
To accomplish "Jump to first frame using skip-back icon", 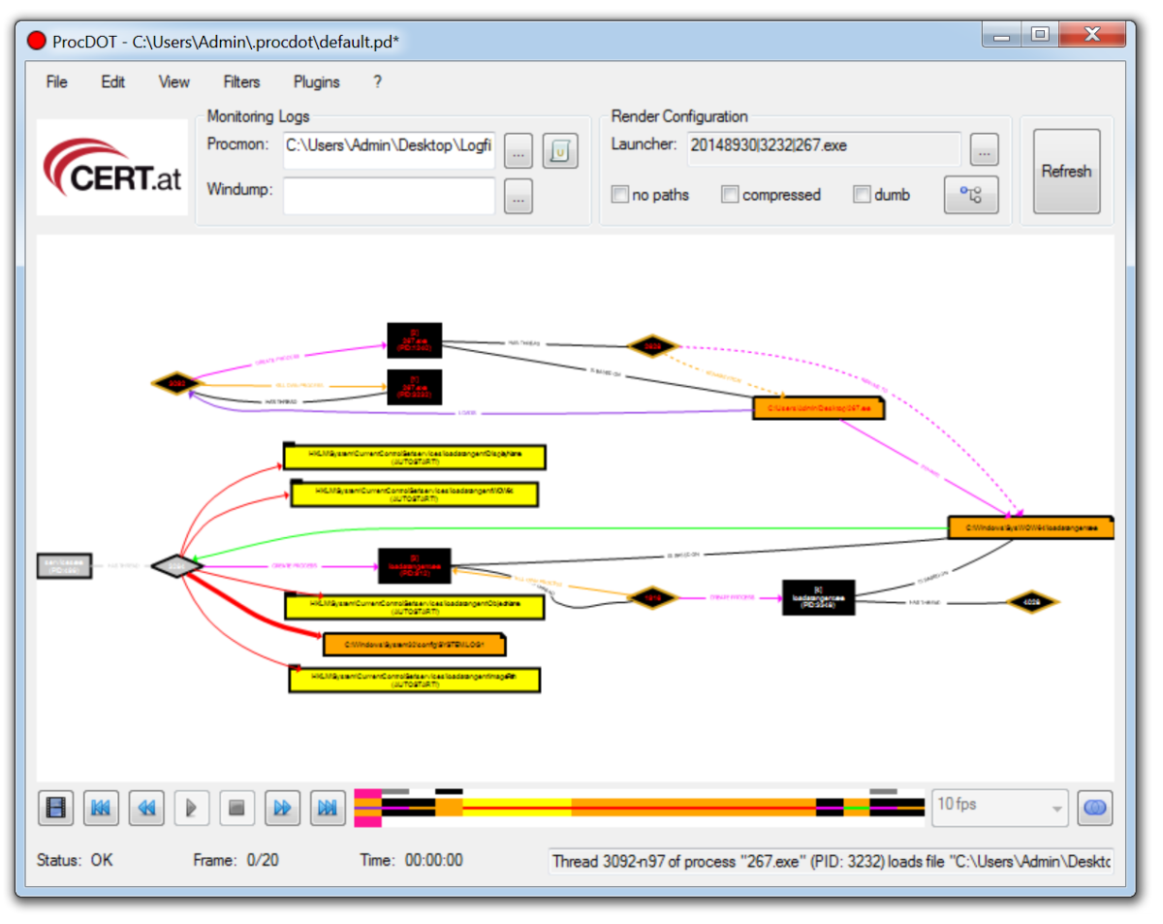I will [x=101, y=808].
